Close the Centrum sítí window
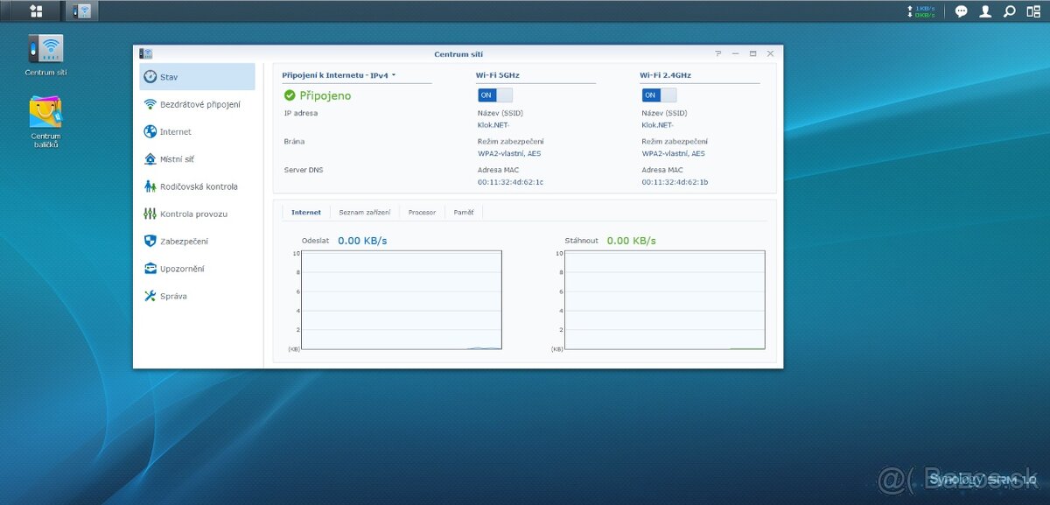Screen dimensions: 1050x505 click(770, 53)
